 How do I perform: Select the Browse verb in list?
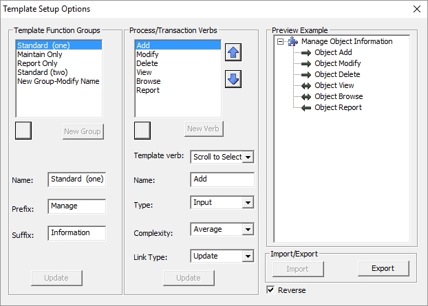click(x=149, y=80)
